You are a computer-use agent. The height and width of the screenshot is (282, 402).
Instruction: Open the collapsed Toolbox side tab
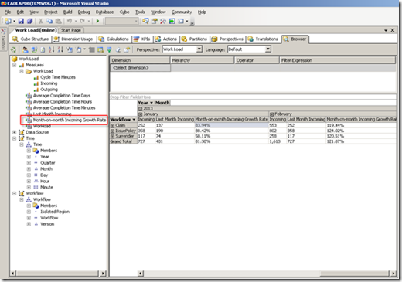click(3, 39)
